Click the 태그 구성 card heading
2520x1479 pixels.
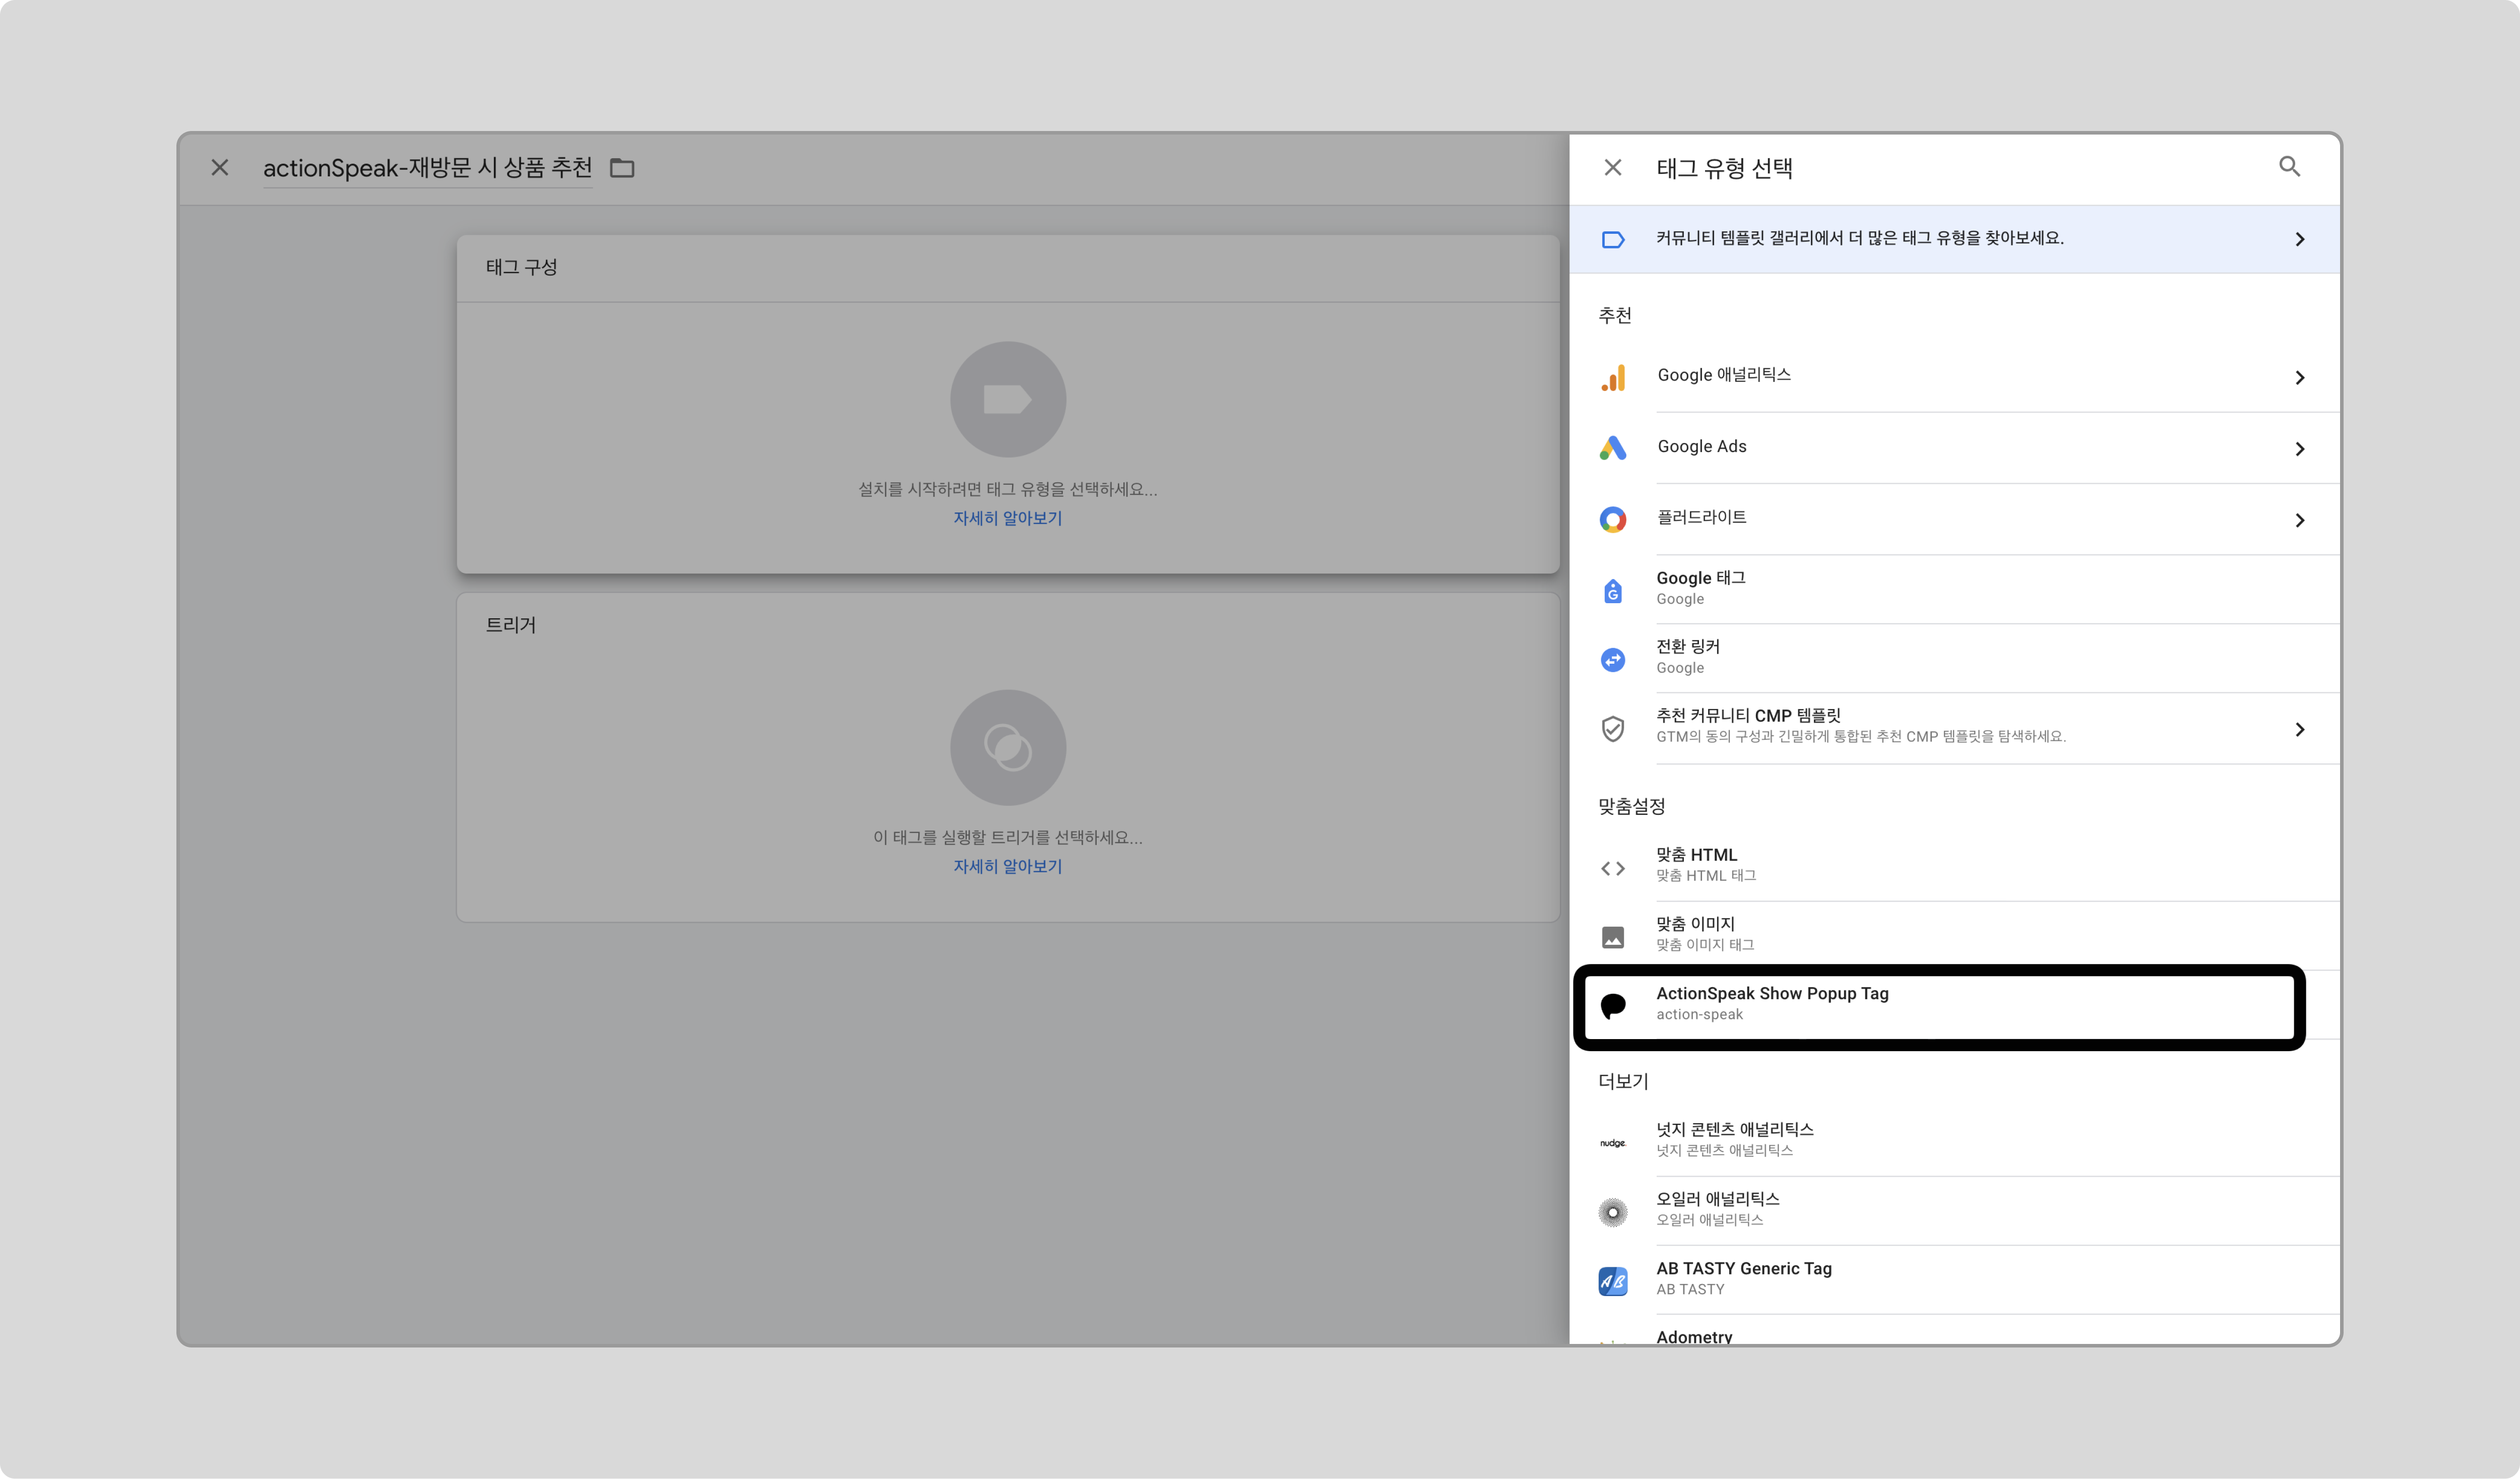tap(521, 267)
